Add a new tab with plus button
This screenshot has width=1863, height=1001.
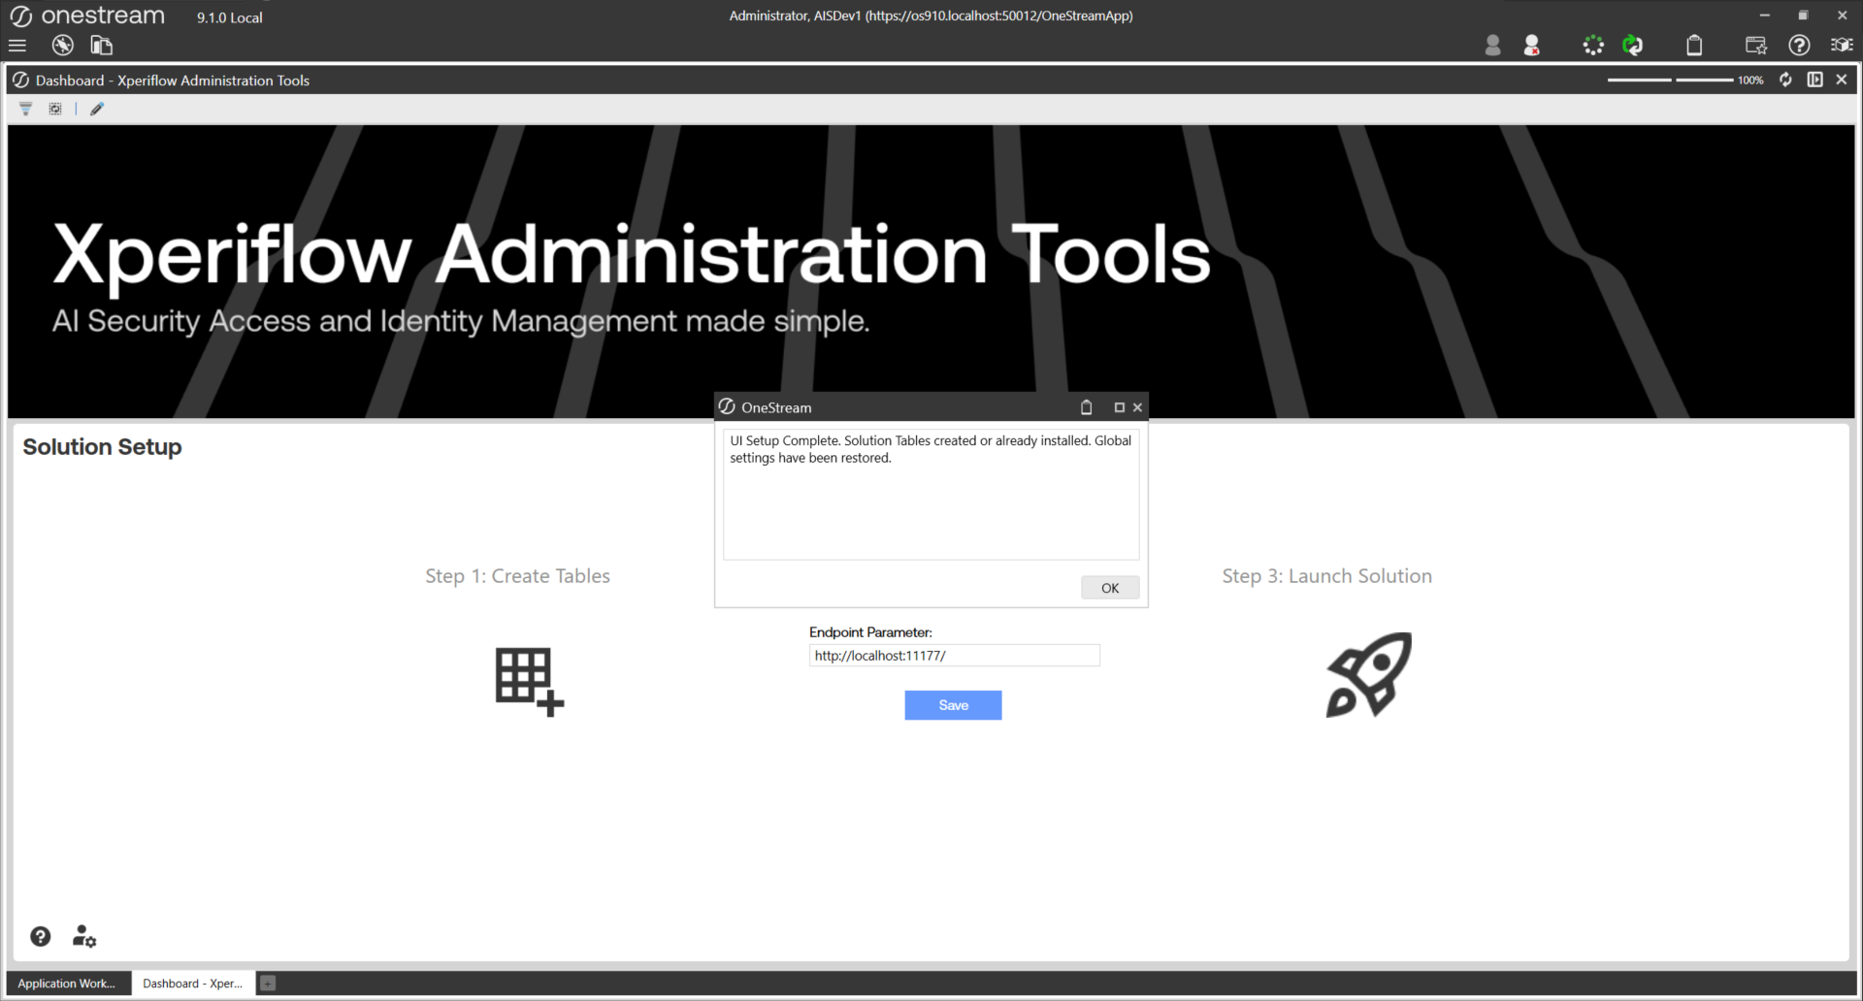coord(268,984)
